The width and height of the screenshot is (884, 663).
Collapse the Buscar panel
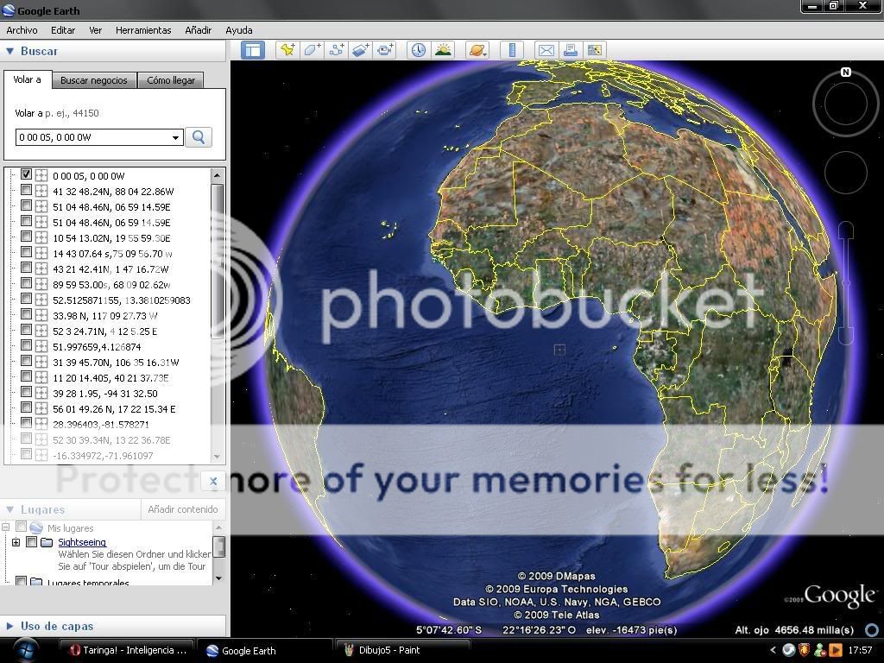9,51
